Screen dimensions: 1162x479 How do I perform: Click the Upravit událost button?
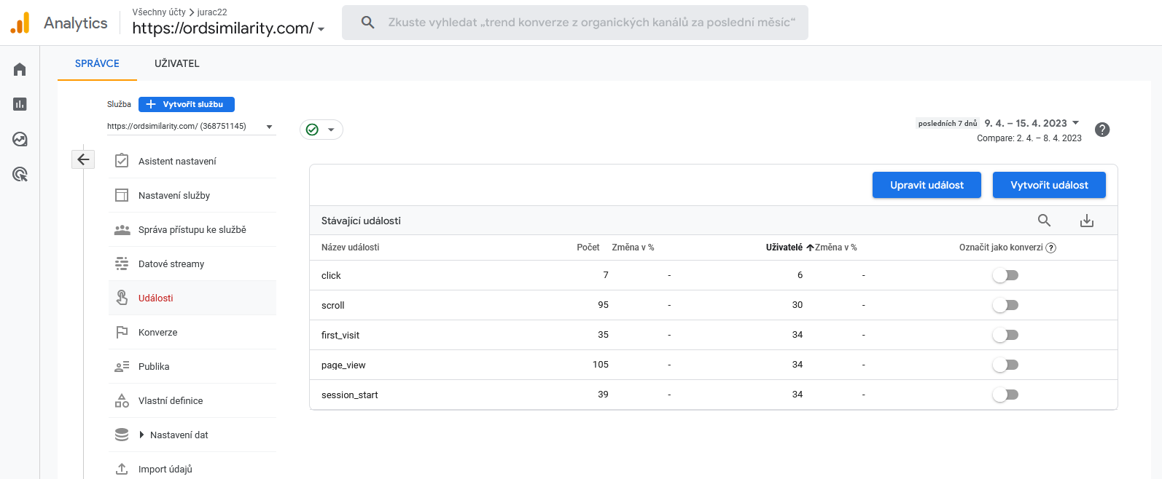click(927, 185)
